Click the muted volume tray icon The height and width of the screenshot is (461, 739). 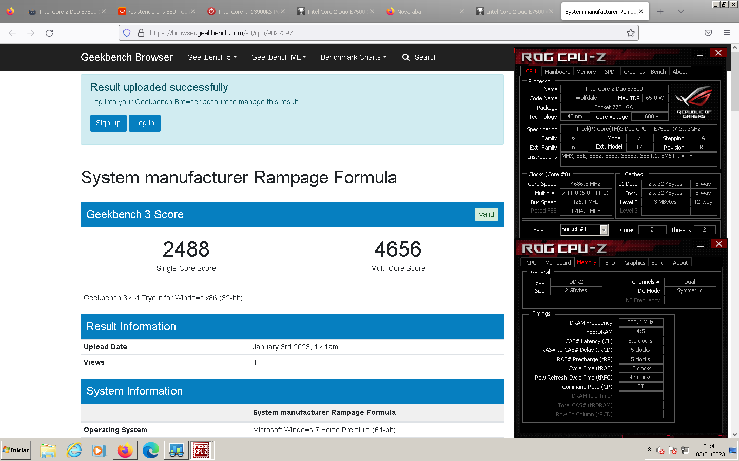[660, 451]
